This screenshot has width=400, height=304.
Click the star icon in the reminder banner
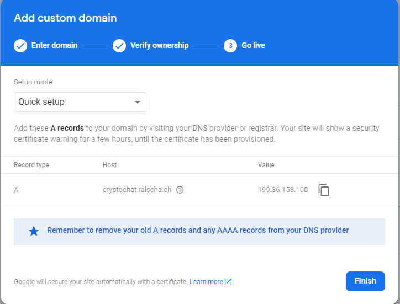tap(34, 231)
